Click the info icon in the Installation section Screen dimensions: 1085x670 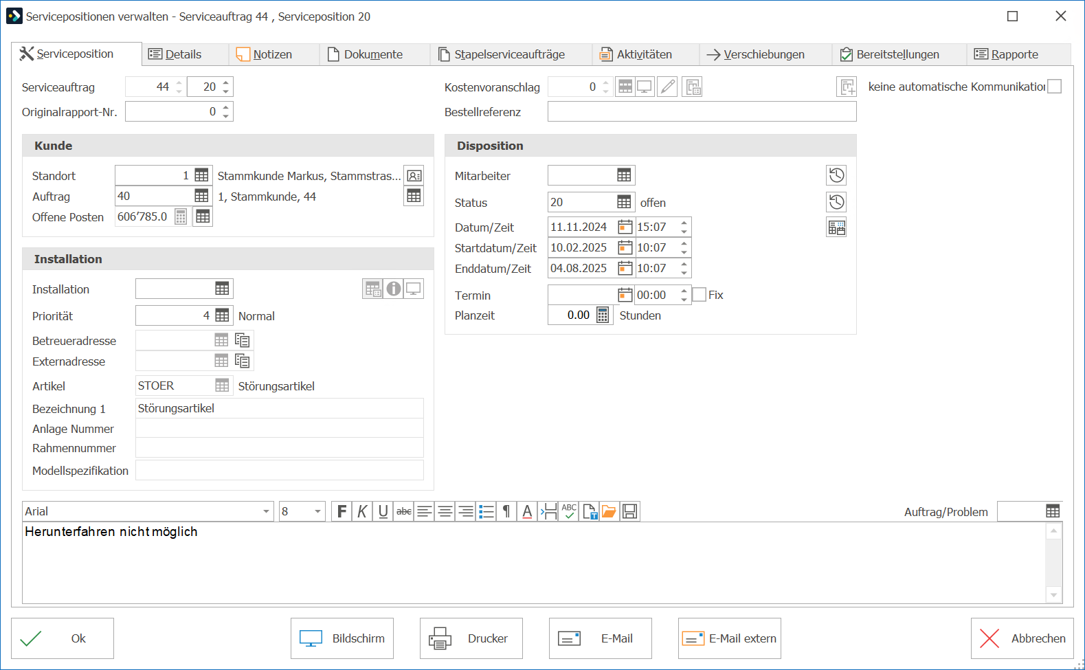[393, 289]
